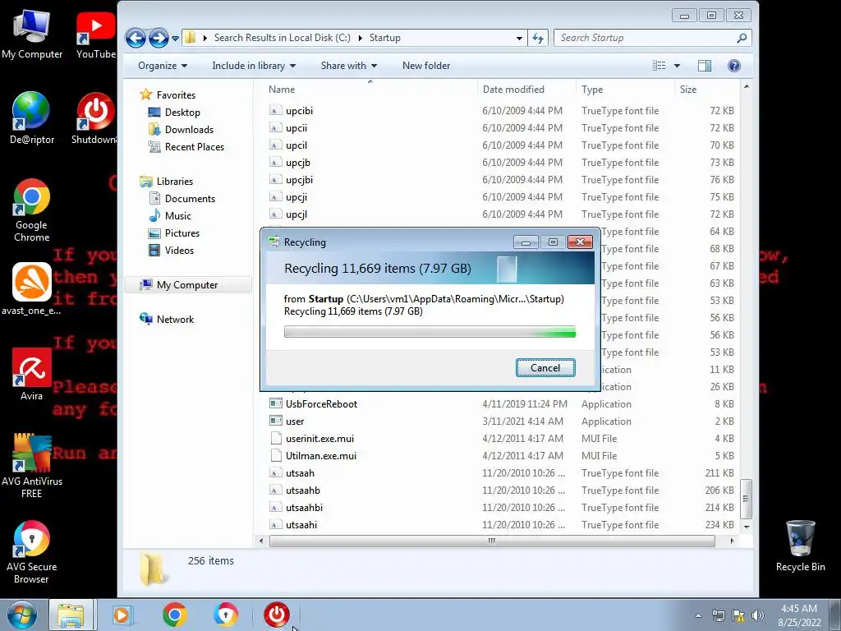Viewport: 841px width, 631px height.
Task: Open the Include in library menu
Action: click(254, 66)
